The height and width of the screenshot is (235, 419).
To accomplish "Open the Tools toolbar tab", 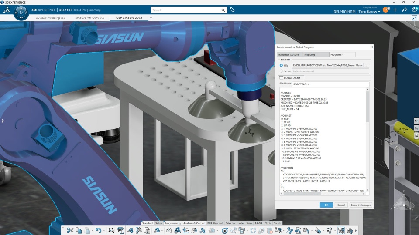I will tap(268, 223).
